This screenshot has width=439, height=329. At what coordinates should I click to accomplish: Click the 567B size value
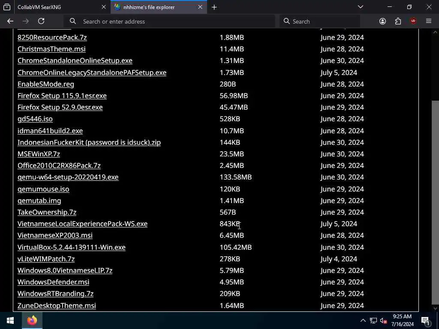(228, 212)
